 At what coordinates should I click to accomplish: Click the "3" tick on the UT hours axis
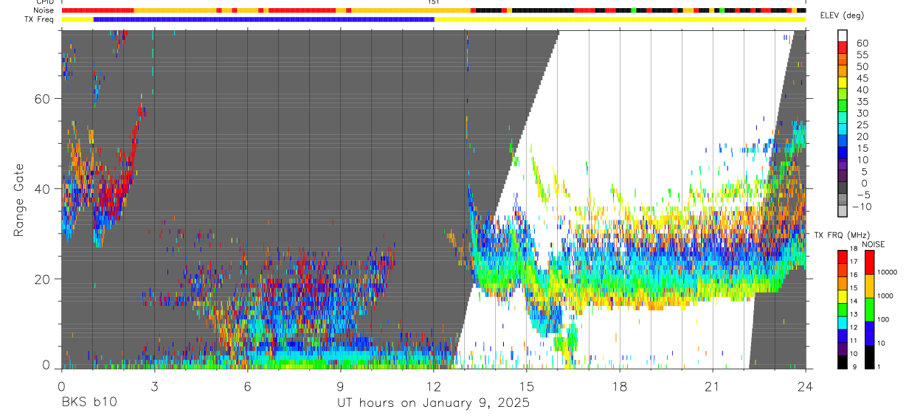point(154,386)
